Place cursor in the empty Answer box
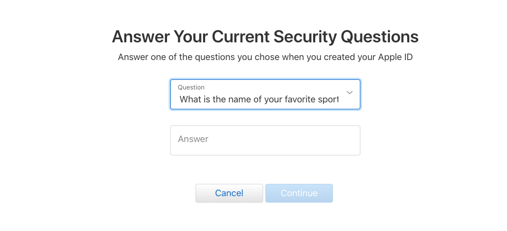 pos(265,140)
